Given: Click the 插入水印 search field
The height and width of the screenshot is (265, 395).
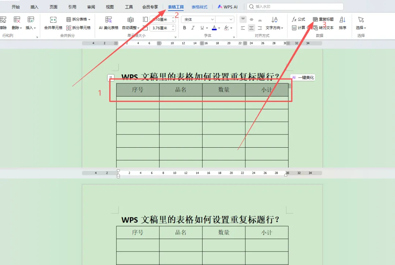Looking at the screenshot, I should [x=295, y=7].
